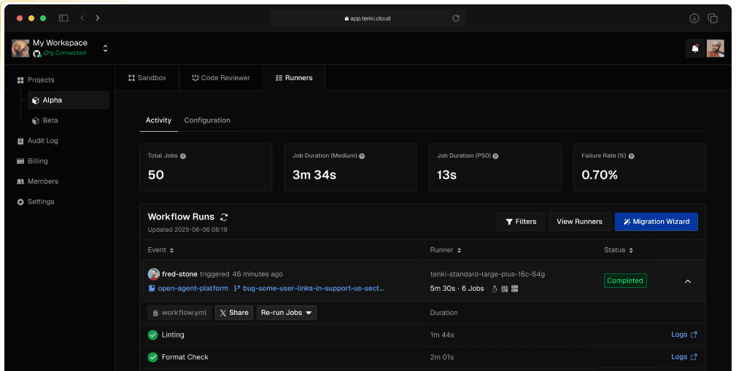Share the run on X
The width and height of the screenshot is (736, 371).
pos(234,313)
